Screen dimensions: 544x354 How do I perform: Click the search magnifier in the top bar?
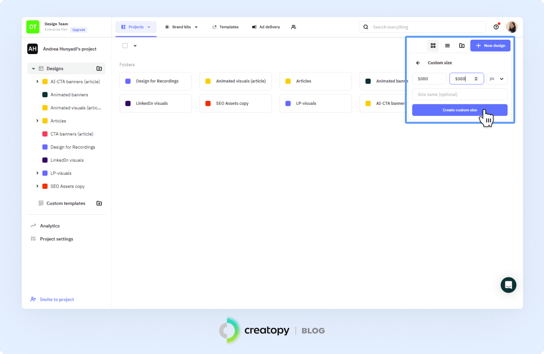(366, 27)
